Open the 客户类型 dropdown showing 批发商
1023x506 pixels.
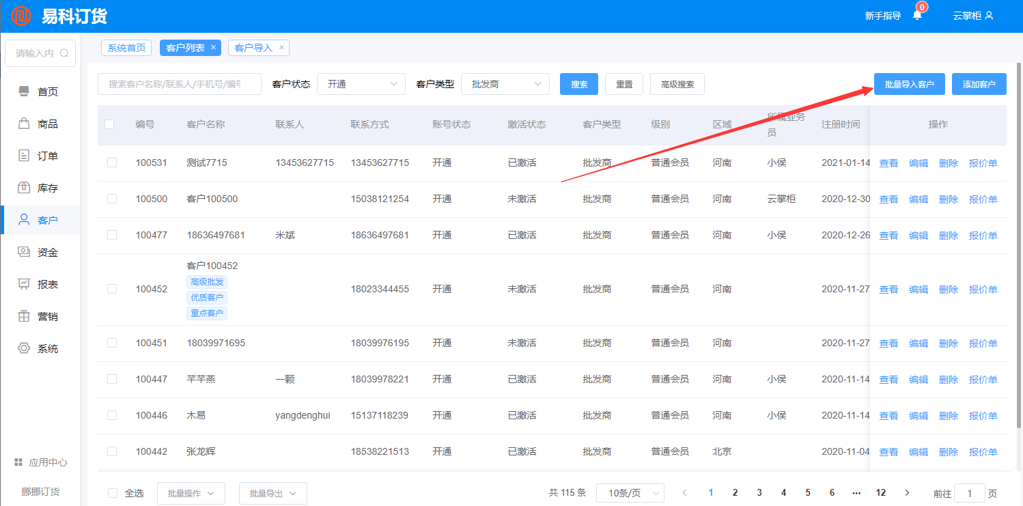[x=505, y=84]
